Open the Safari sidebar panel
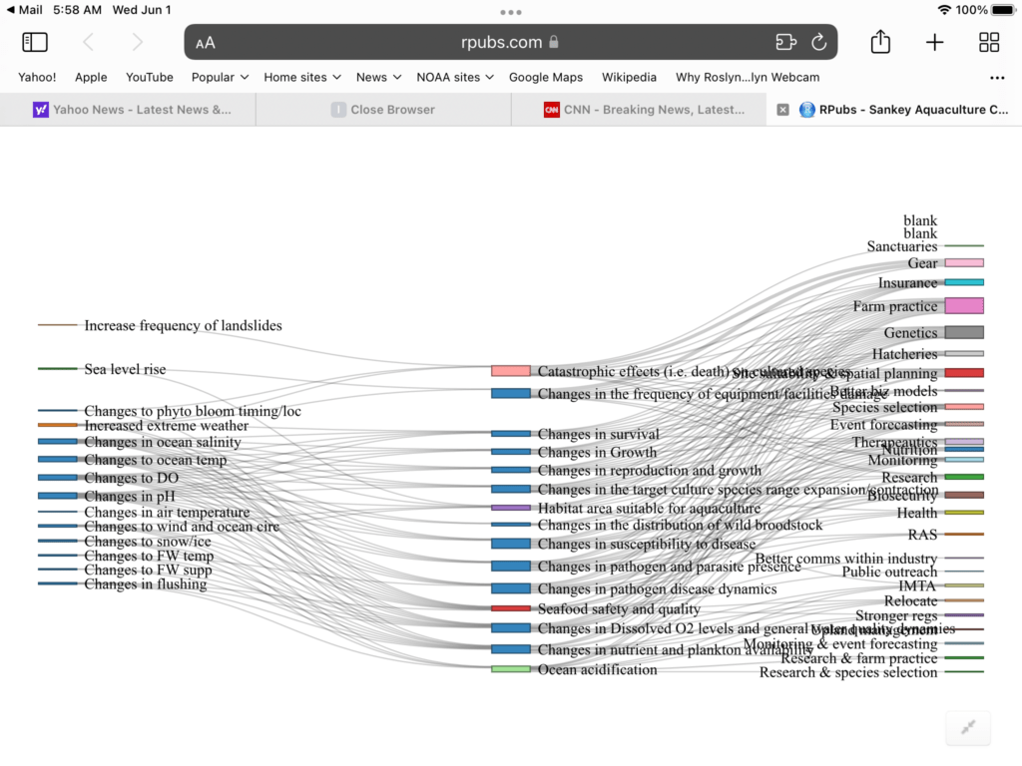The height and width of the screenshot is (766, 1022). click(x=35, y=42)
